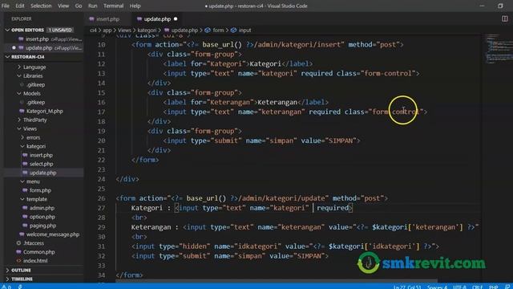Collapse the RESTORAN-CI4 folder section
Screen dimensions: 513x289
click(7, 57)
